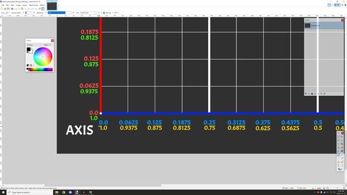Select the Recolor tool
This screenshot has width=347, height=195.
[342, 162]
